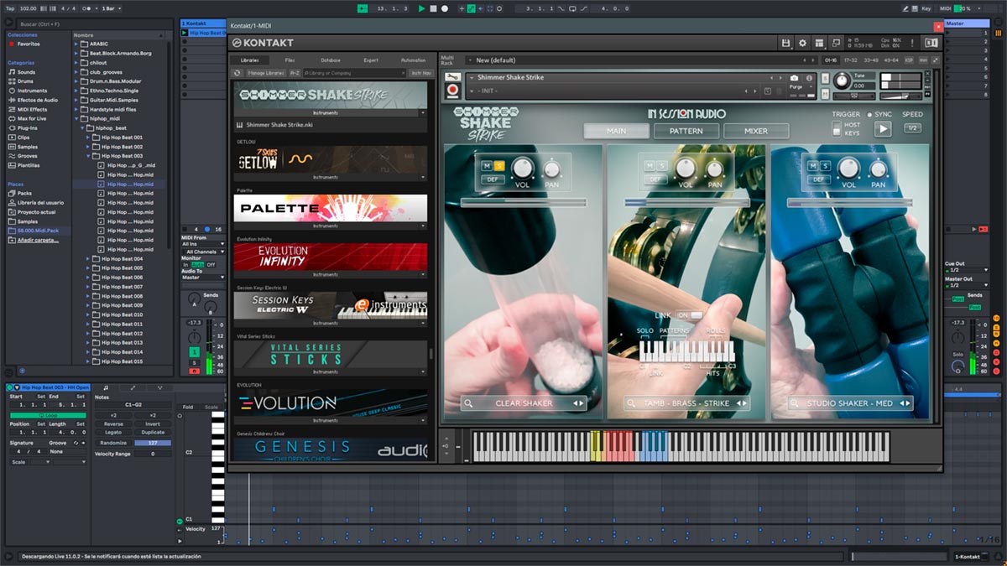Viewport: 1007px width, 566px height.
Task: Click the instrument snapshot camera icon
Action: point(795,78)
